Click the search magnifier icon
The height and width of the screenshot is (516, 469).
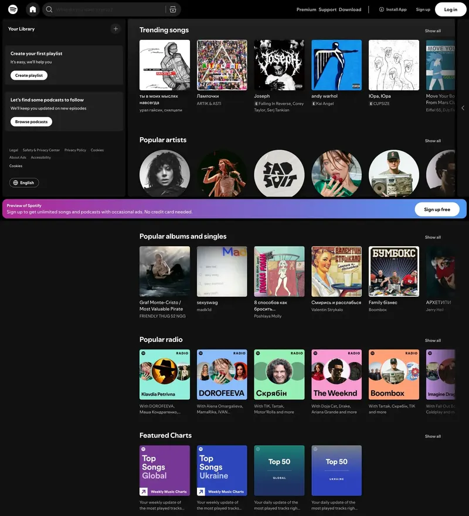49,9
